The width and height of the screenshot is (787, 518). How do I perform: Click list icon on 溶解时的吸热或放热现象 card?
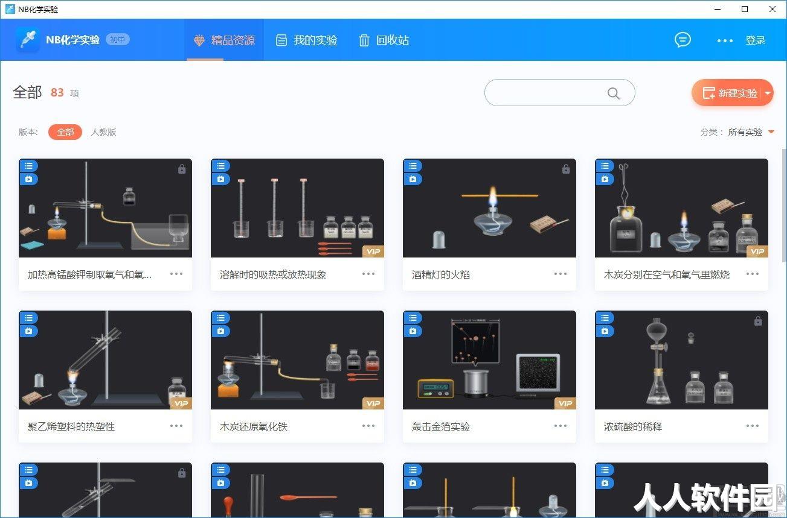pyautogui.click(x=220, y=165)
